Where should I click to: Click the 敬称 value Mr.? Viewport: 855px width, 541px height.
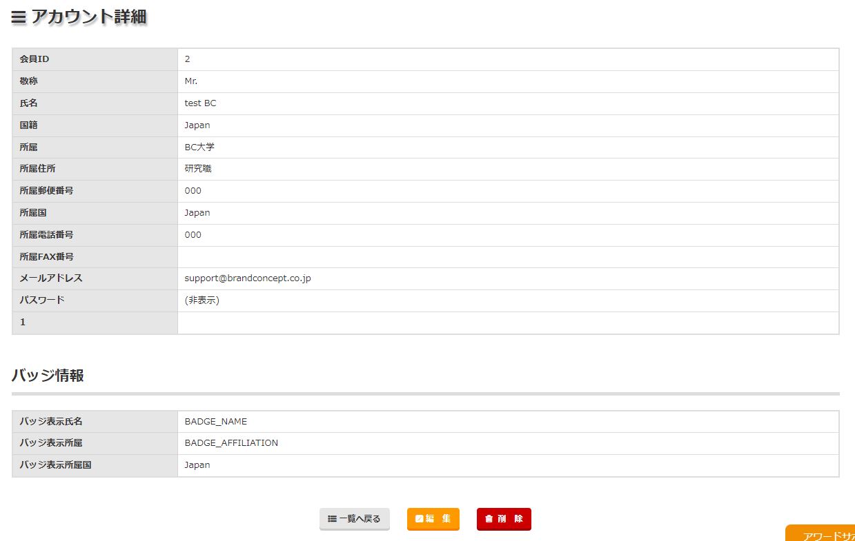[x=191, y=81]
